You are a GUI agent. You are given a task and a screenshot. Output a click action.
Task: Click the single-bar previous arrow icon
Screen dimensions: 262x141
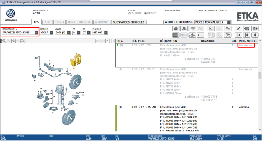247,35
